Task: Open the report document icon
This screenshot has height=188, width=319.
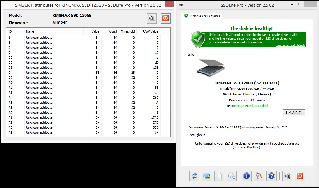Action: click(219, 176)
